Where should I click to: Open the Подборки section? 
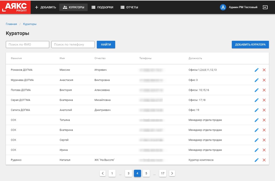pyautogui.click(x=102, y=7)
